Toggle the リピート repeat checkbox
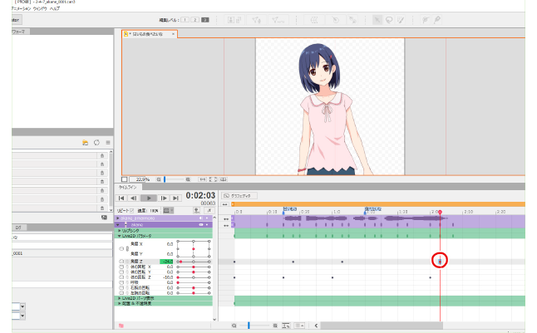537x333 pixels. (x=131, y=211)
